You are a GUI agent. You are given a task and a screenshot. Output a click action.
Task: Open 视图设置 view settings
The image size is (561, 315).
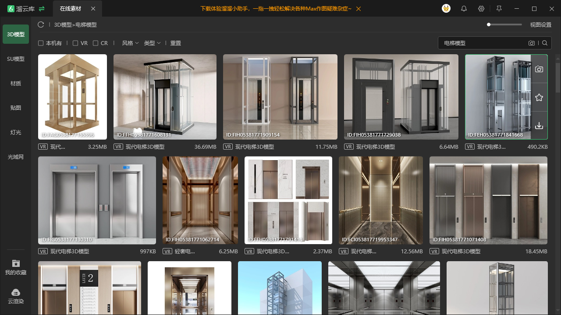541,24
